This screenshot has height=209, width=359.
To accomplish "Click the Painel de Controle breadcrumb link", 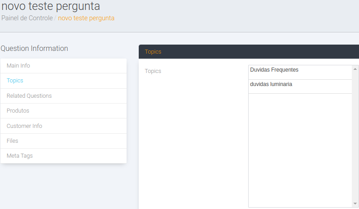I will pos(27,18).
